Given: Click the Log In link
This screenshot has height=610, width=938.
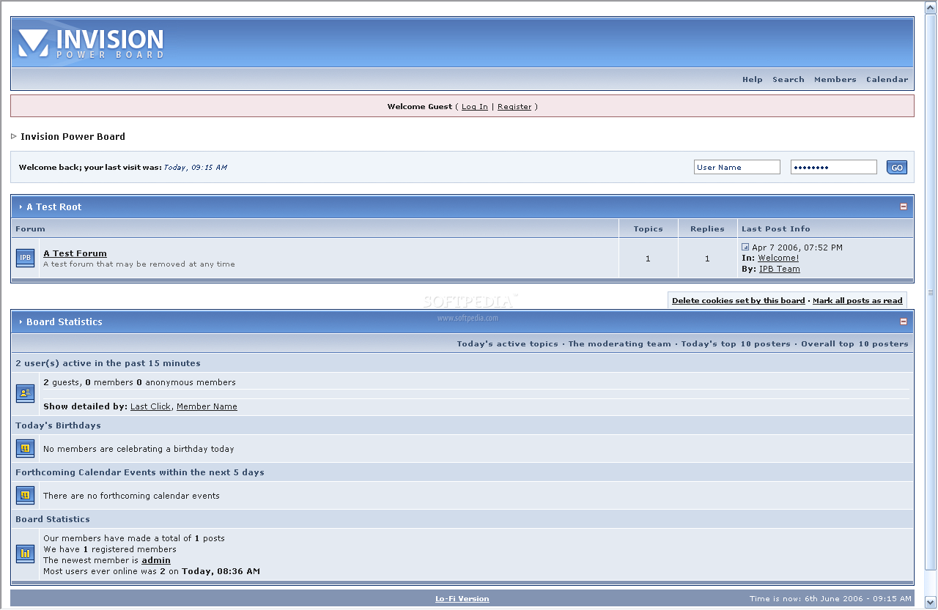Looking at the screenshot, I should pyautogui.click(x=475, y=107).
